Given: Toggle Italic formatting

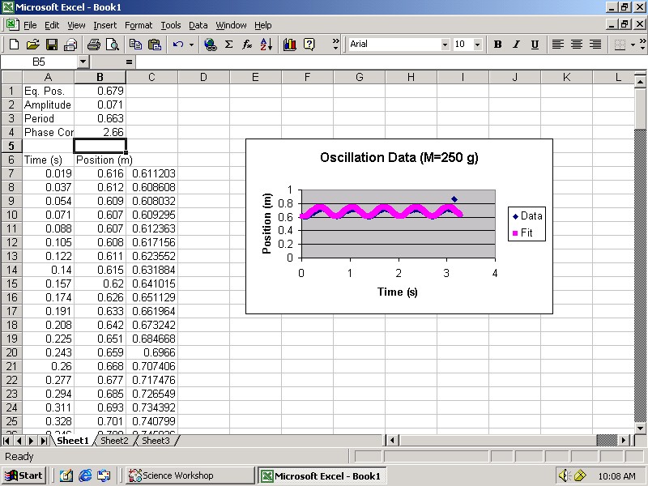Looking at the screenshot, I should point(516,45).
